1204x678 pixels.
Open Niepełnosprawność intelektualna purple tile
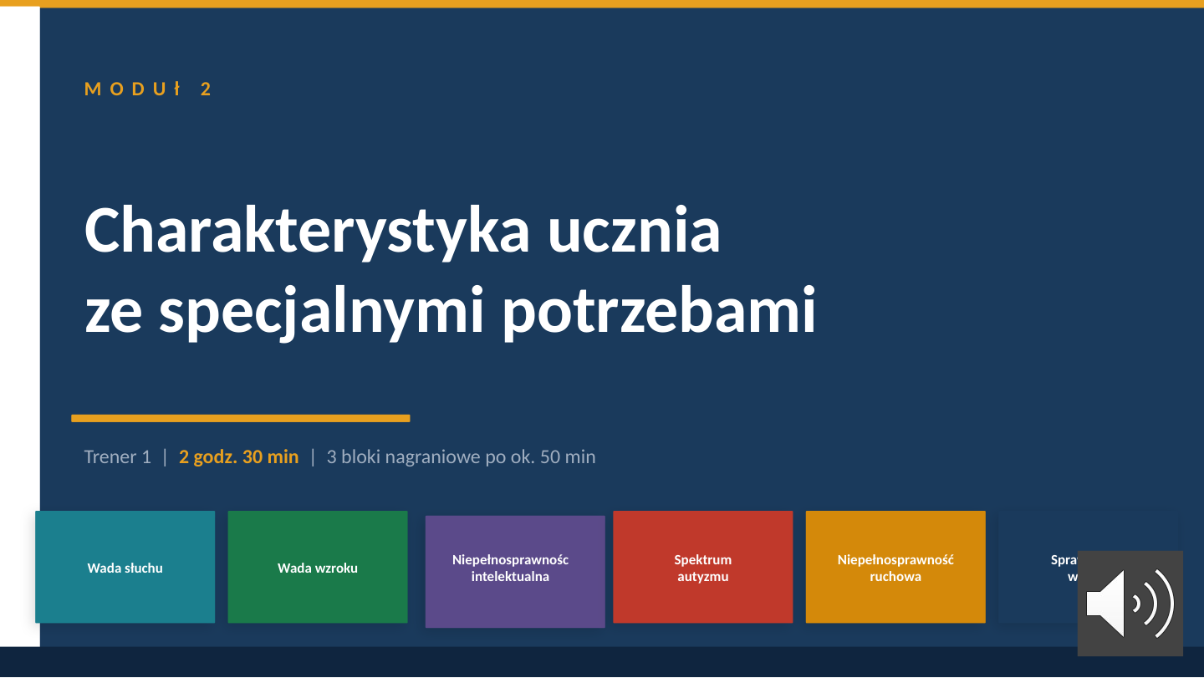point(515,572)
